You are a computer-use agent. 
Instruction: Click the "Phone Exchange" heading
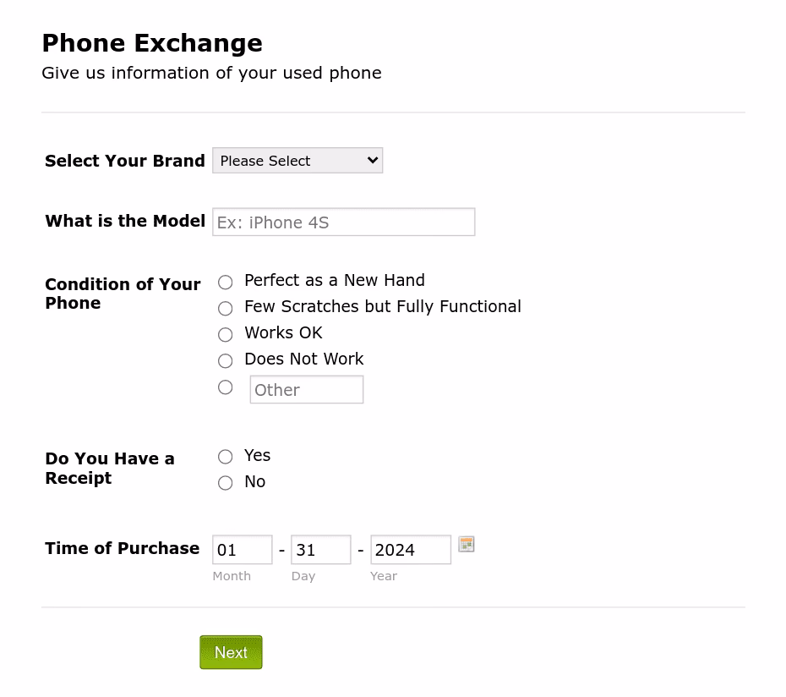coord(152,42)
